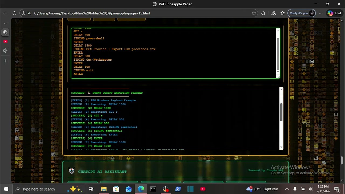Screen dimensions: 345x194
Task: Go back with the browser back arrow
Action: pos(5,13)
